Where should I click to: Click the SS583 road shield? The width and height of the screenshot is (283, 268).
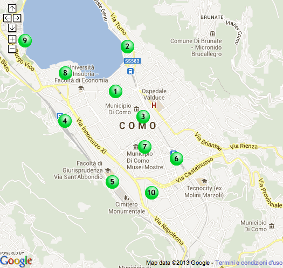[x=132, y=61]
